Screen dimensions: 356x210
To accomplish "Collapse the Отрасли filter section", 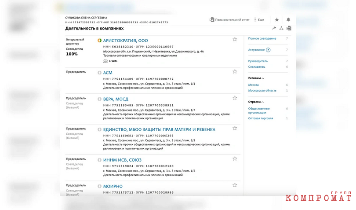I will [256, 102].
